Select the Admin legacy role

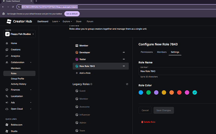tap(83, 123)
